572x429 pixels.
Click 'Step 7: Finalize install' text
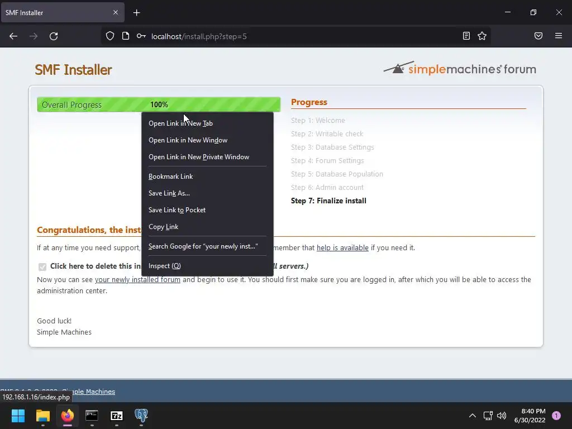point(328,201)
